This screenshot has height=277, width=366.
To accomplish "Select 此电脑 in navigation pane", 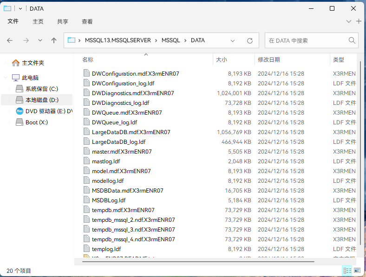I will click(x=30, y=77).
